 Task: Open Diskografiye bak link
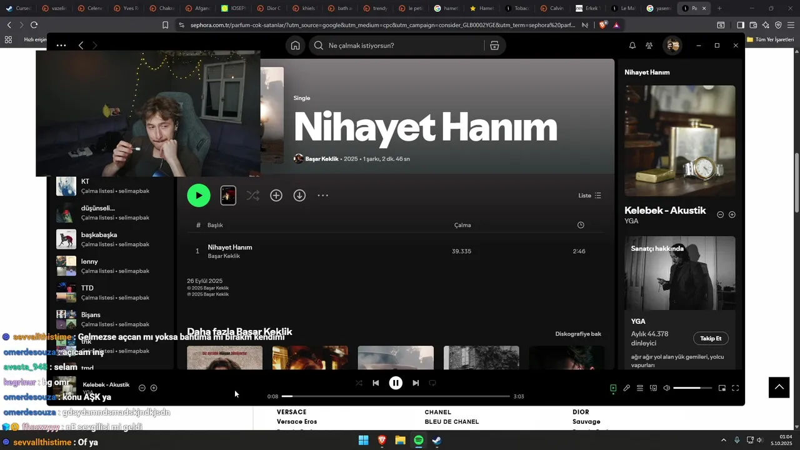[578, 334]
